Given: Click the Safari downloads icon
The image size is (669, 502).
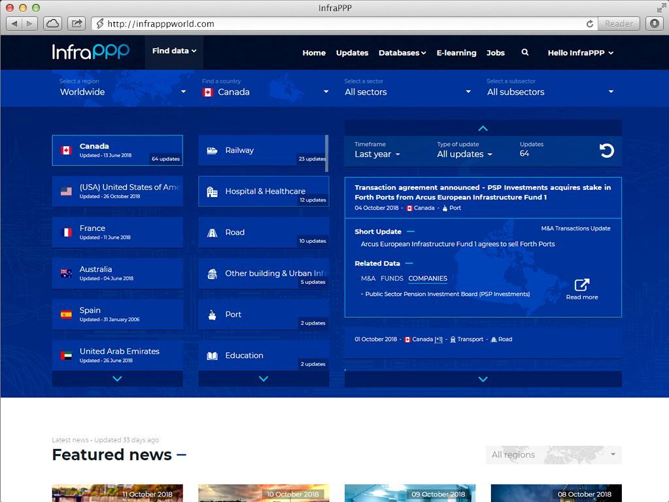Looking at the screenshot, I should (654, 24).
